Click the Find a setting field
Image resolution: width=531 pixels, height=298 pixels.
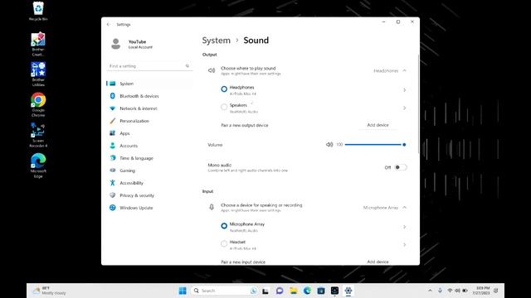tap(149, 66)
